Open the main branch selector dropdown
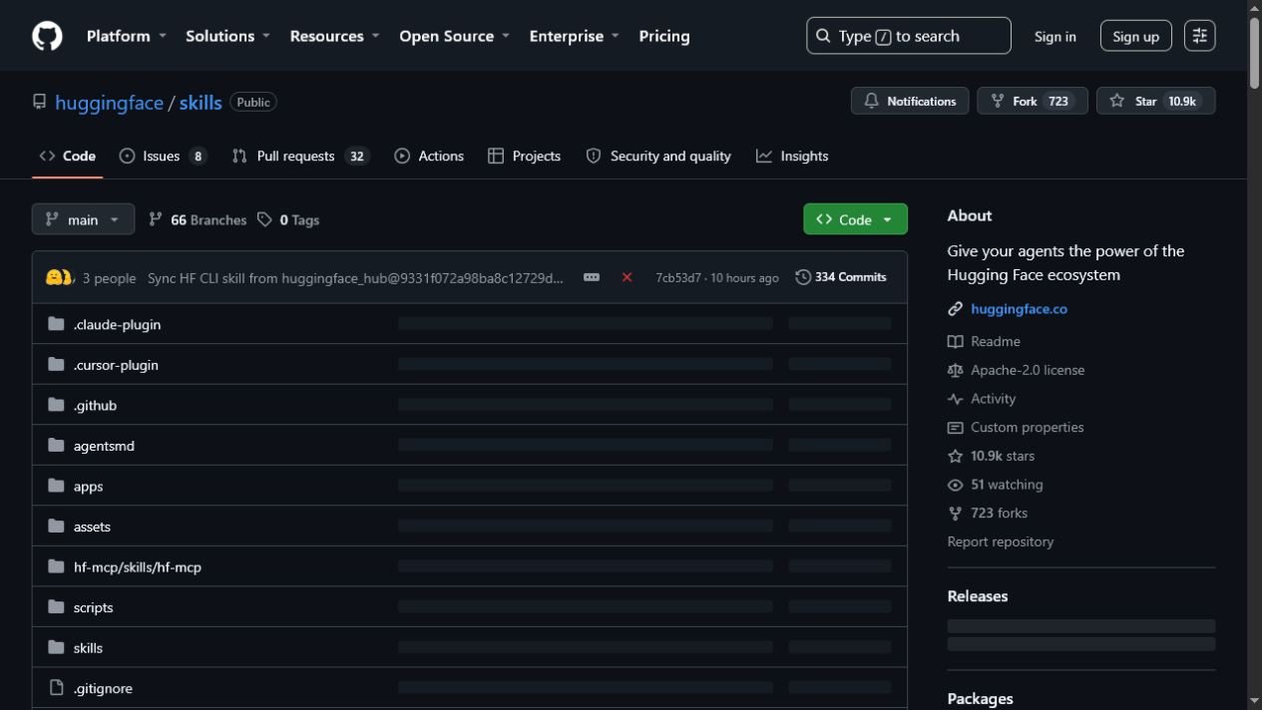The height and width of the screenshot is (710, 1262). [x=83, y=219]
